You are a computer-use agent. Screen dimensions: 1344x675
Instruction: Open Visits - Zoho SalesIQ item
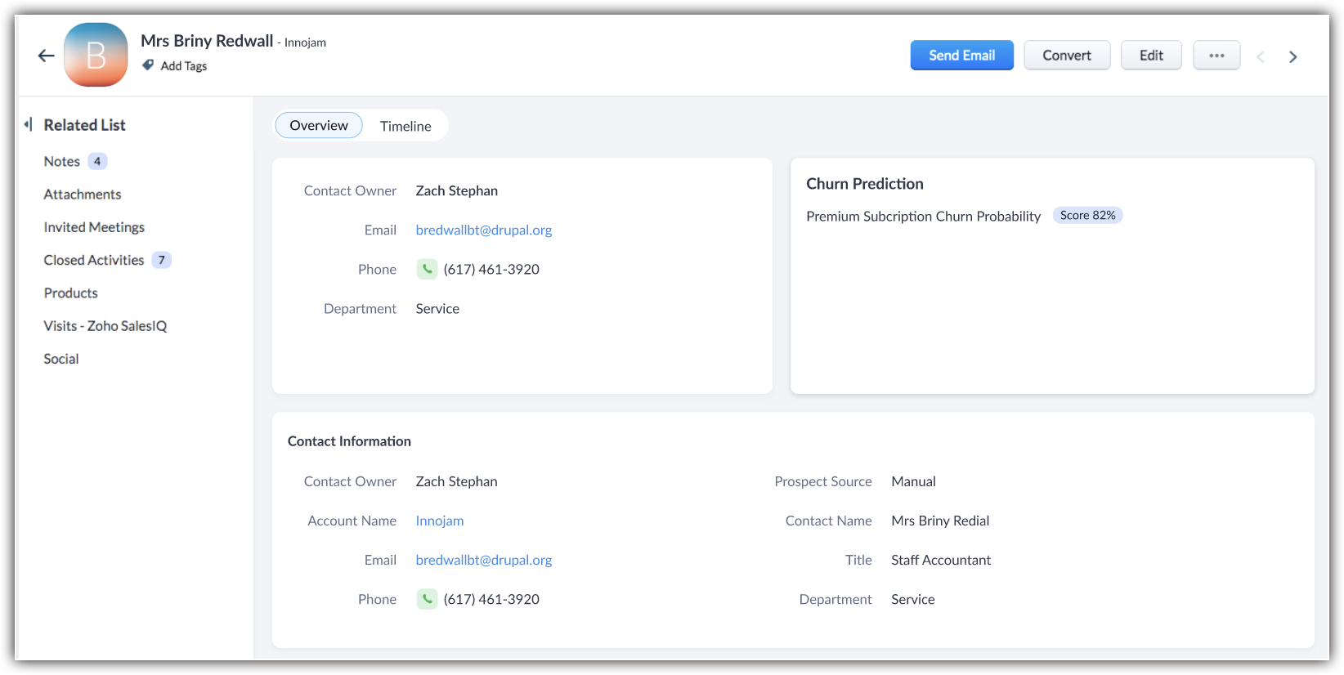point(105,326)
